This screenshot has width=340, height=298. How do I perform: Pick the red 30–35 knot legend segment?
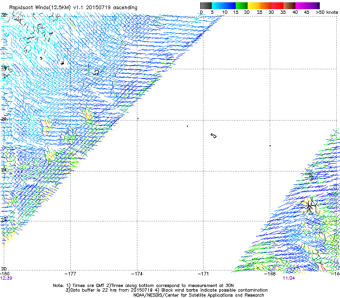coord(278,6)
